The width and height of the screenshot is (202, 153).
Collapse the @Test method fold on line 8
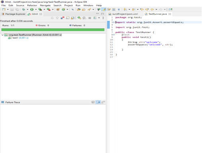pyautogui.click(x=114, y=35)
